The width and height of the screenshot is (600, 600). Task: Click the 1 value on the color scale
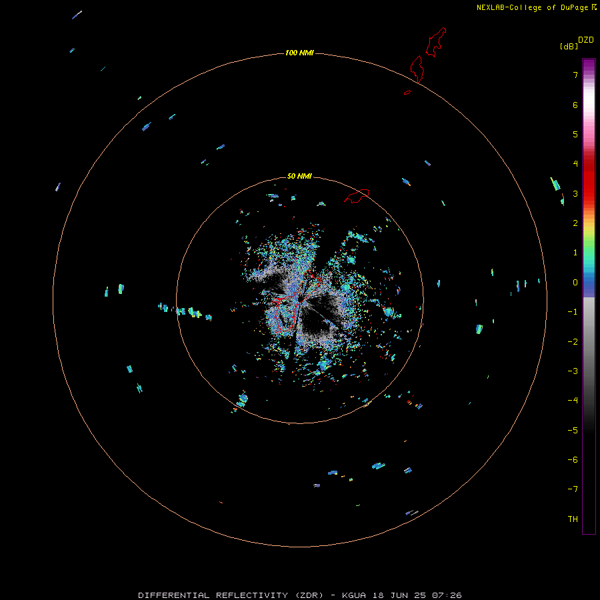point(575,253)
